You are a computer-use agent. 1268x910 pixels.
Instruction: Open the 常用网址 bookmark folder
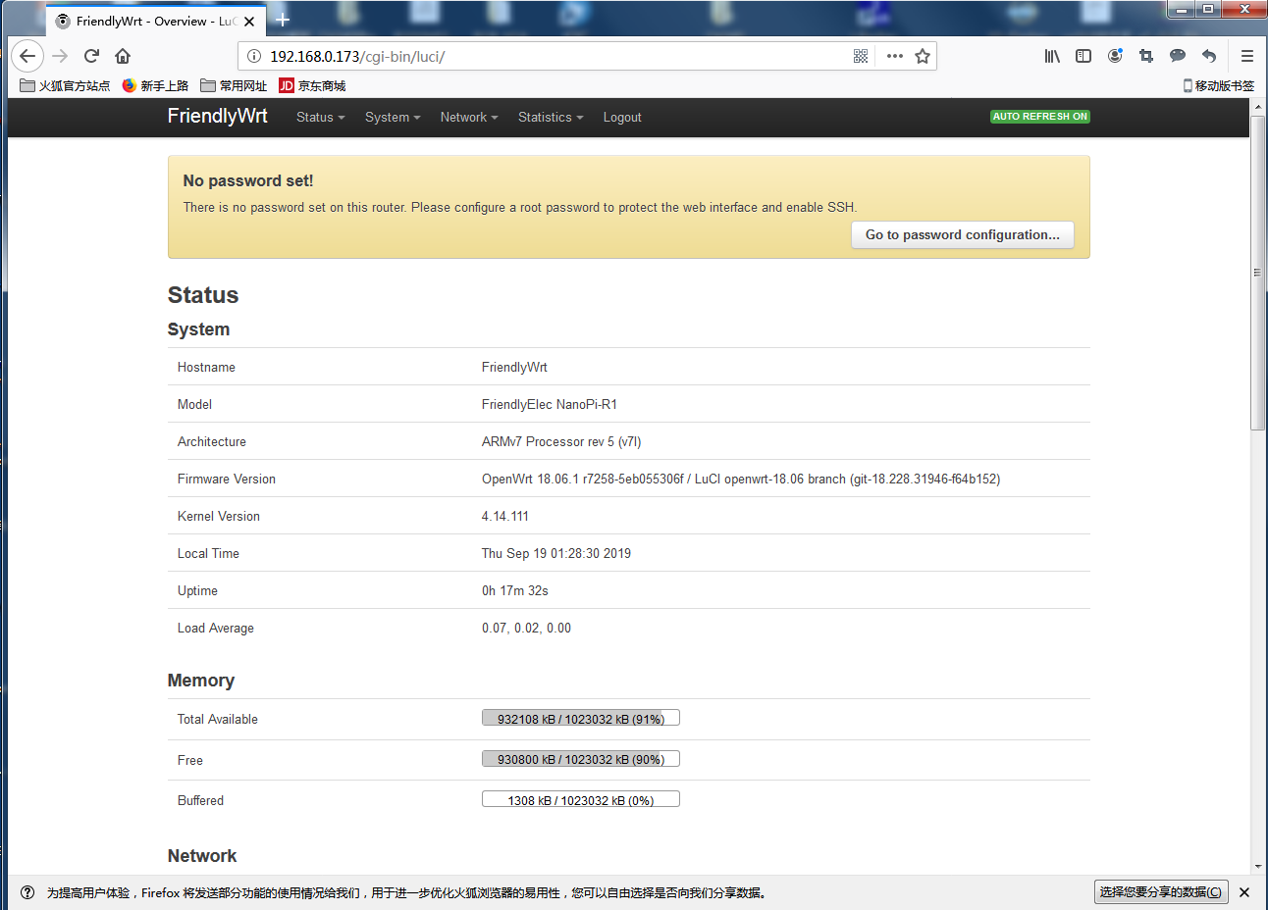tap(234, 85)
